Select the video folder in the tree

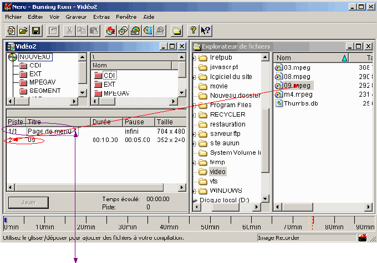tap(217, 172)
